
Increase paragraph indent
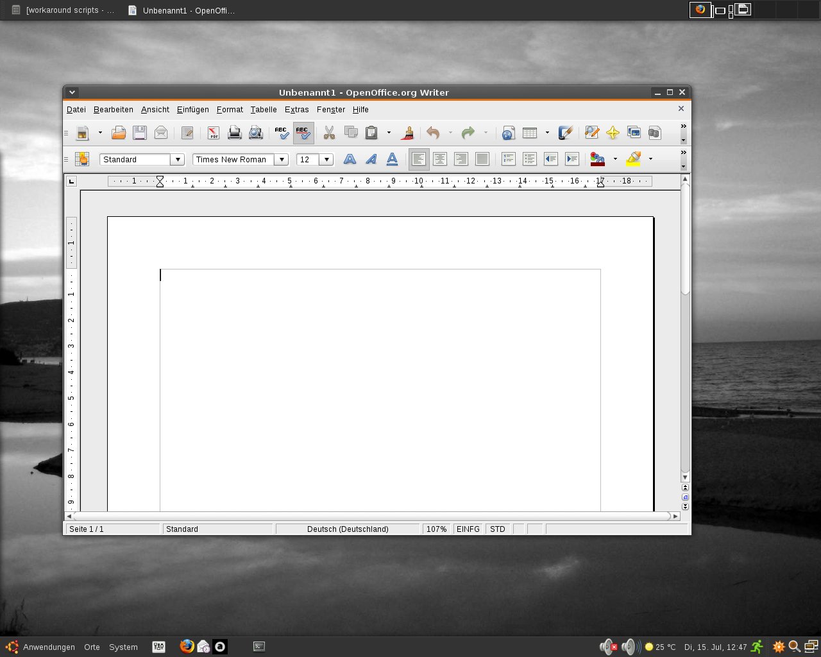[572, 159]
